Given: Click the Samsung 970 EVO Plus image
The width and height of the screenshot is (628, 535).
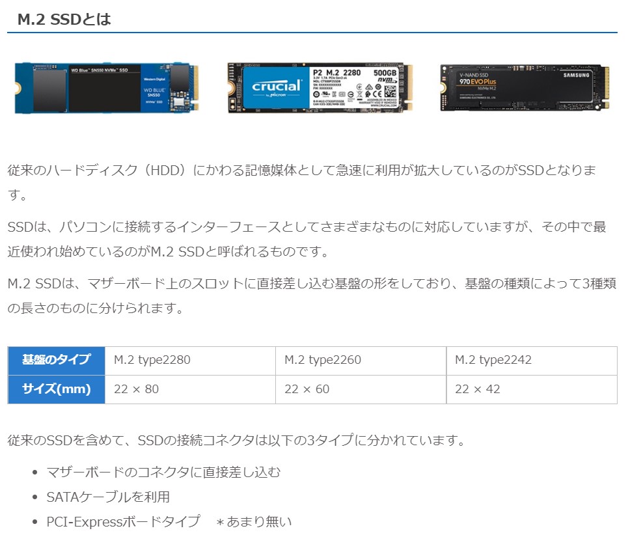Looking at the screenshot, I should 525,87.
